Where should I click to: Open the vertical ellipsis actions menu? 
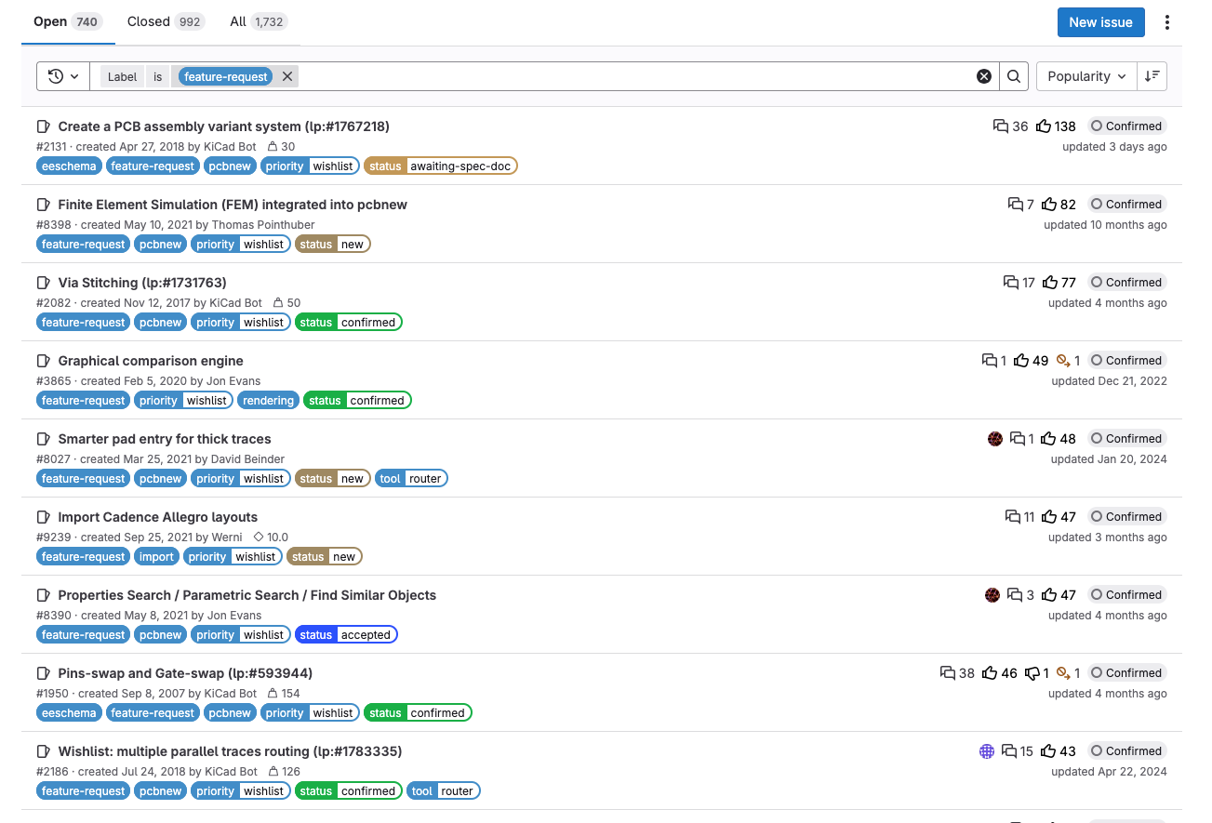click(1167, 22)
